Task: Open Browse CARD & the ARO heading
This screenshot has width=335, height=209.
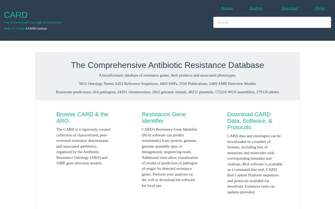Action: (82, 118)
